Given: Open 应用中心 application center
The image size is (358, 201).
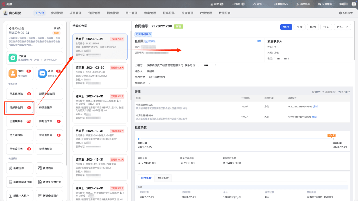Looking at the screenshot, I should tap(325, 4).
